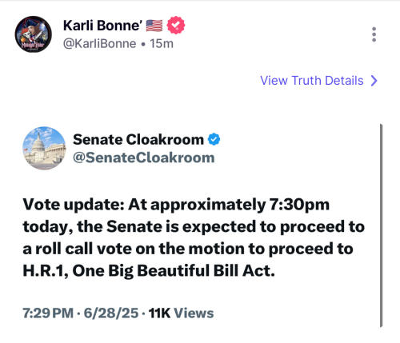Click the Karli Bonne' display name
Viewport: 400px width, 343px height.
102,26
